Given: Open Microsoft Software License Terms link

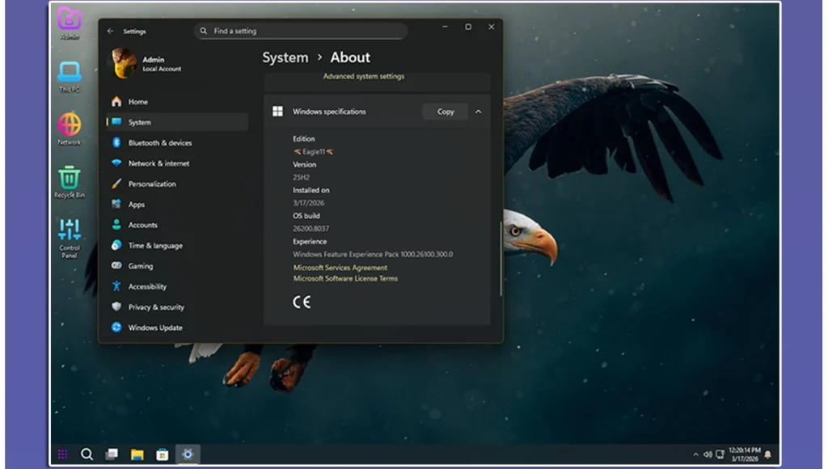Looking at the screenshot, I should pos(345,278).
